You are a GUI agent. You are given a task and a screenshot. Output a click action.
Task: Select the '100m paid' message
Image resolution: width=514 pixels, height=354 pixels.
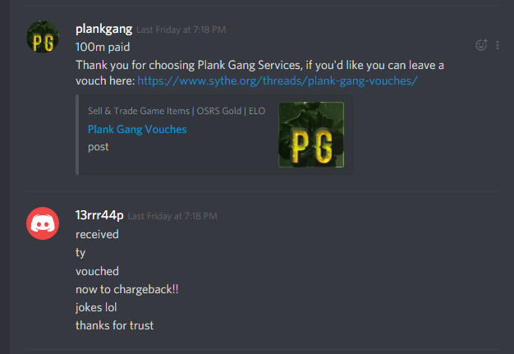point(103,47)
